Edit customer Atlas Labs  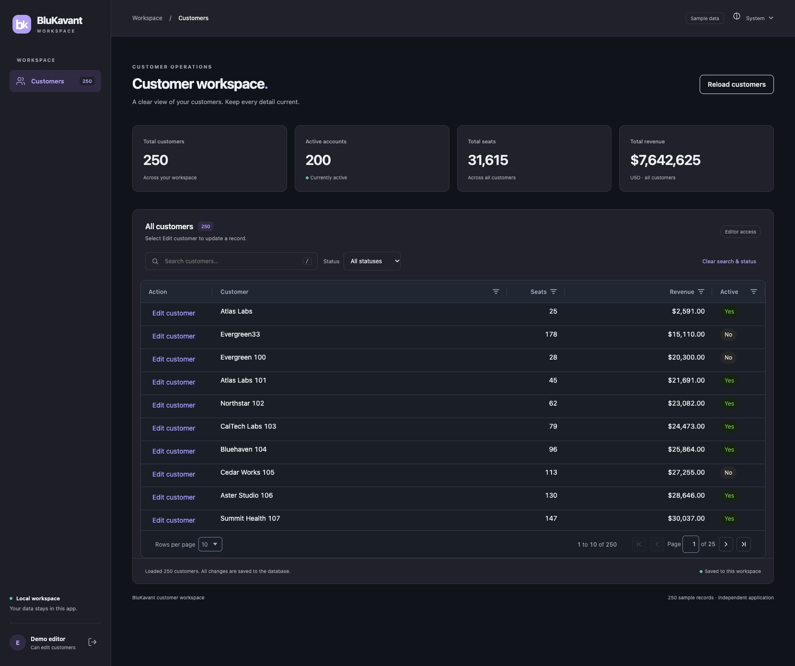click(x=173, y=313)
